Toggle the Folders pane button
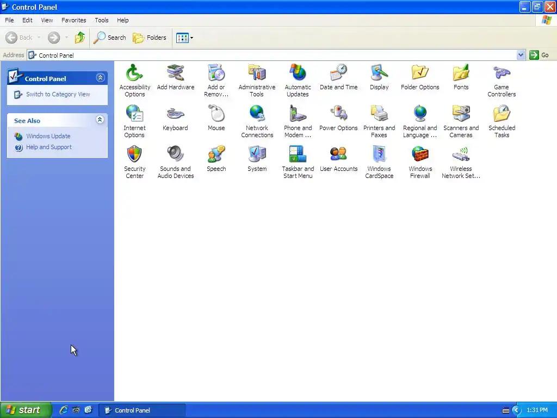Screen dimensions: 557x418 pos(150,38)
